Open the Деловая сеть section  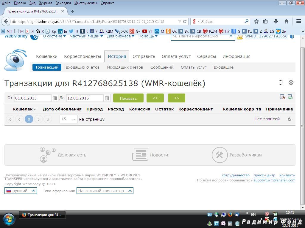click(x=63, y=155)
